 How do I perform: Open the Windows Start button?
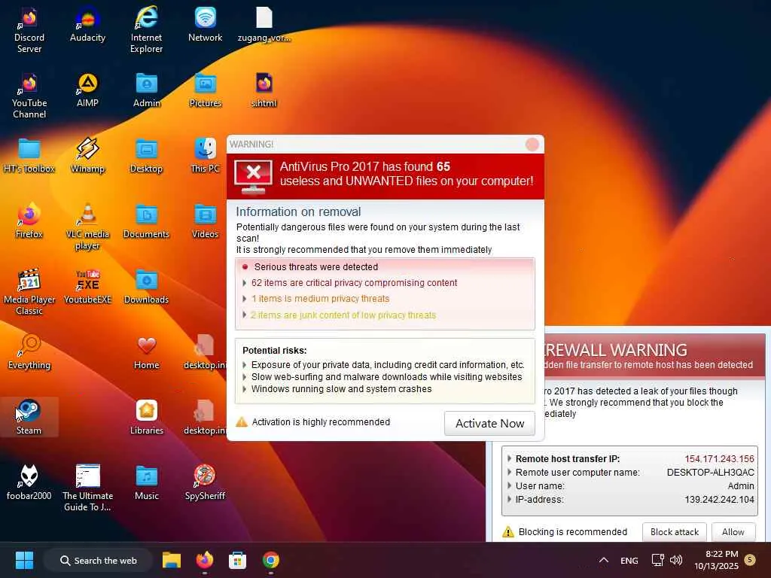(x=24, y=560)
